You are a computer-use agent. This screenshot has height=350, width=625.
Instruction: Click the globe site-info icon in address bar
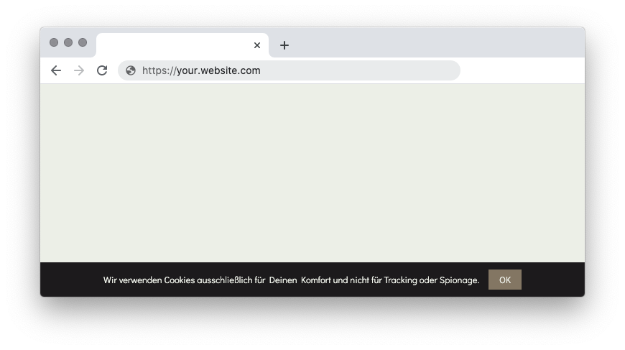[130, 70]
